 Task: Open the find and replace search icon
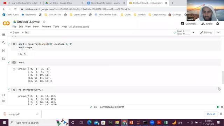click(3, 42)
